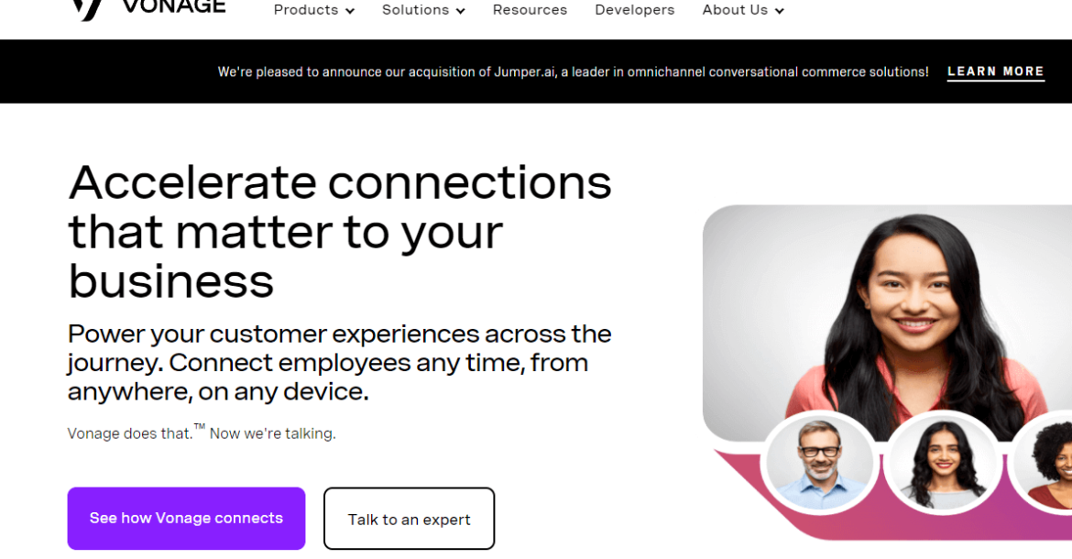1072x559 pixels.
Task: Click the Vonage logo icon
Action: [x=87, y=9]
